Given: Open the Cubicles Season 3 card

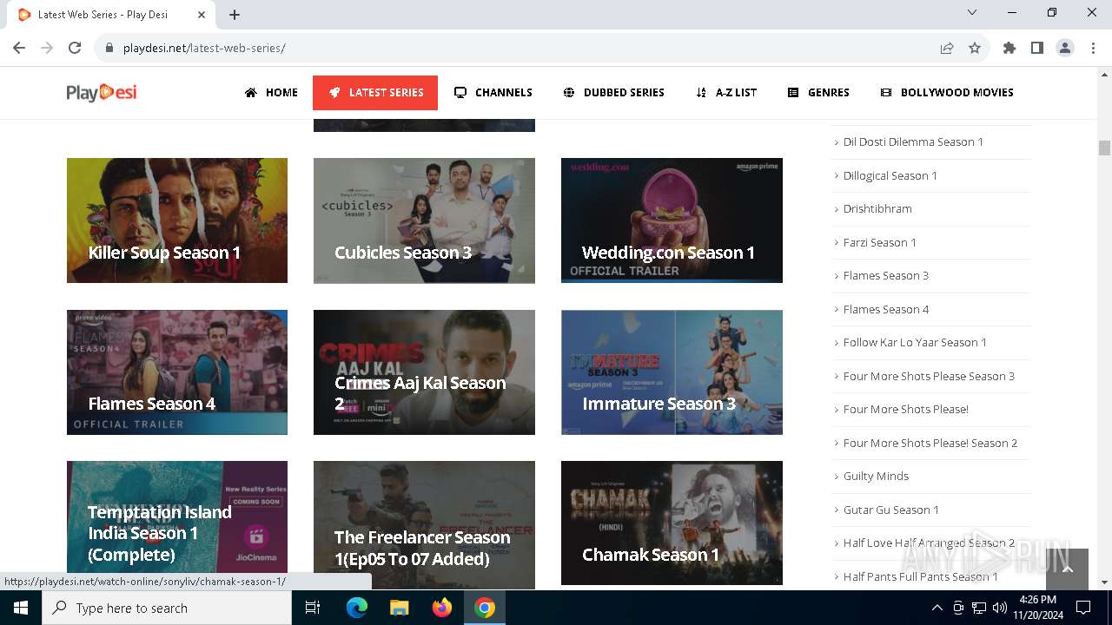Looking at the screenshot, I should [x=424, y=220].
